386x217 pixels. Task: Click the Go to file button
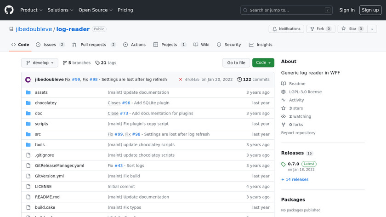tap(236, 63)
